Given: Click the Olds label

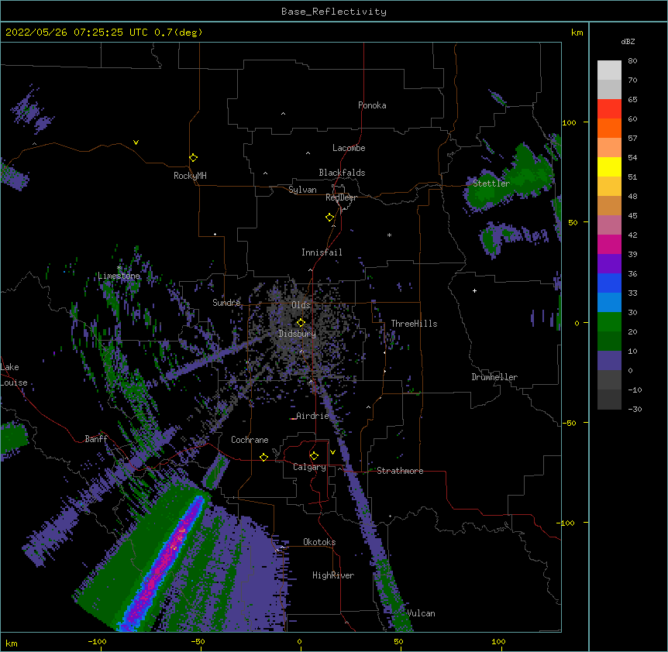Looking at the screenshot, I should (301, 305).
